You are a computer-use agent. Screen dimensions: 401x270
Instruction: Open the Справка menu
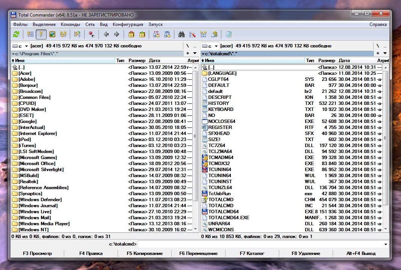(x=378, y=24)
